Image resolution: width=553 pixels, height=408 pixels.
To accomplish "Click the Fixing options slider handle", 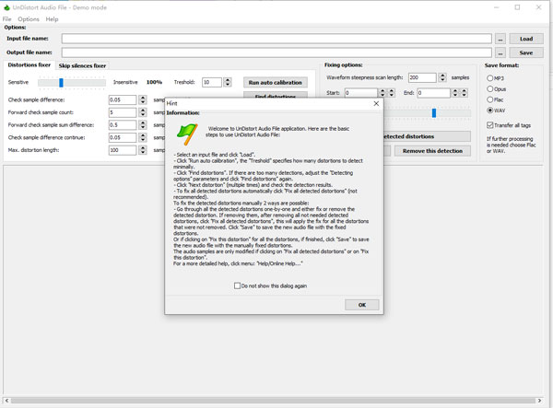I will (x=434, y=112).
